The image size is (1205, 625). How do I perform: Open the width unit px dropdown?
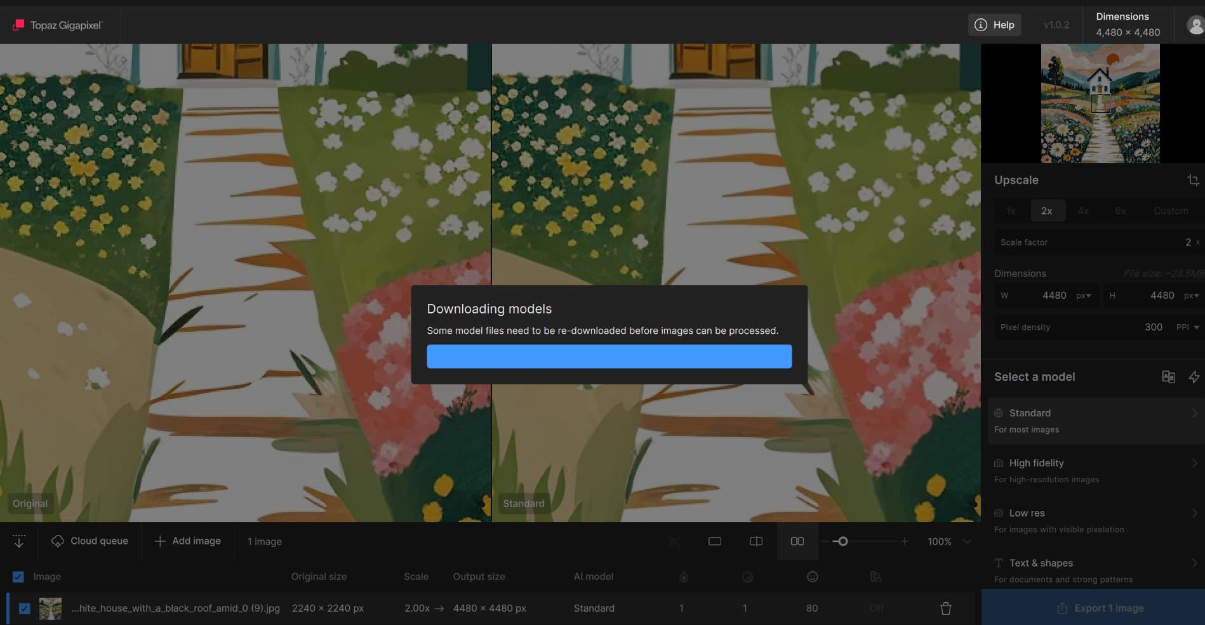pyautogui.click(x=1083, y=296)
